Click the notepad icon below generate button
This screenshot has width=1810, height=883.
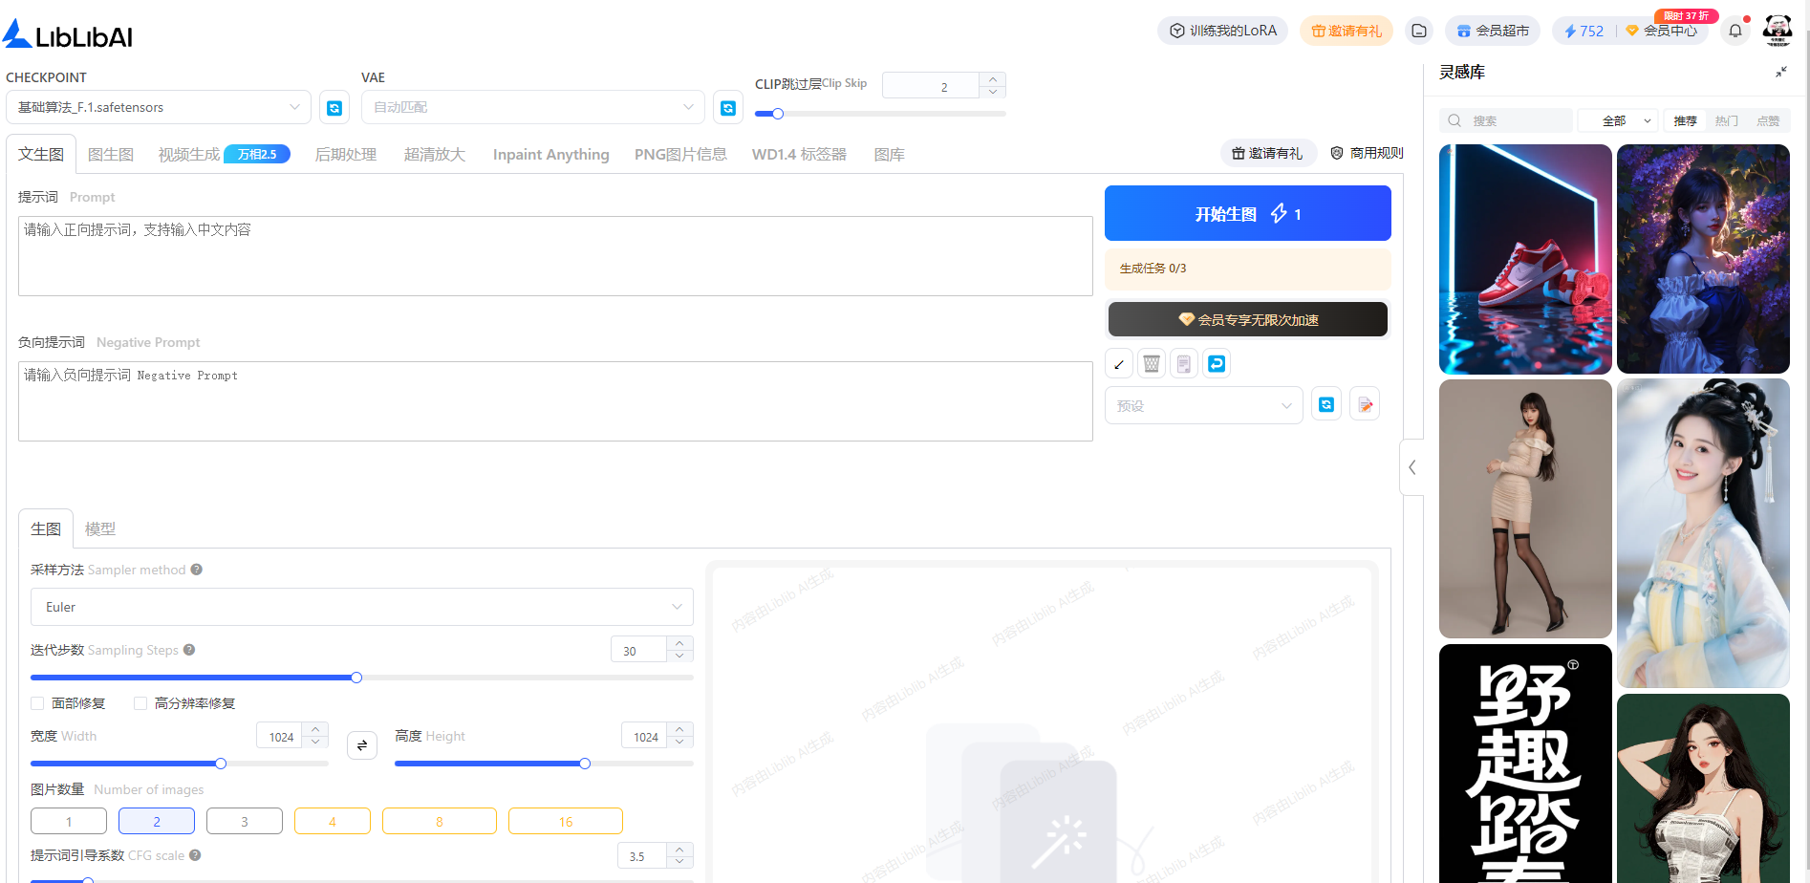pos(1184,364)
